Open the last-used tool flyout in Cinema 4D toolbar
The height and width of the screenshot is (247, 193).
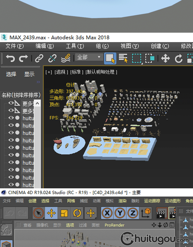(91, 213)
